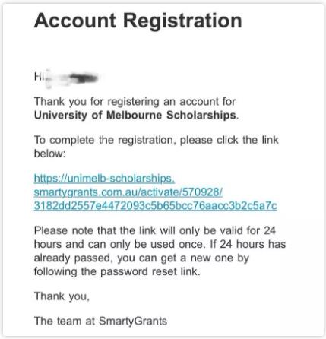Click the 'Please note that the link' line

pos(155,230)
